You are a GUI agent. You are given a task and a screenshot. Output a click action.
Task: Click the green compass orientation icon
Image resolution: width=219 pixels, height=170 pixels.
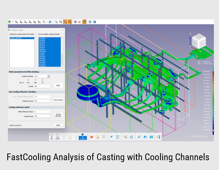(9, 22)
